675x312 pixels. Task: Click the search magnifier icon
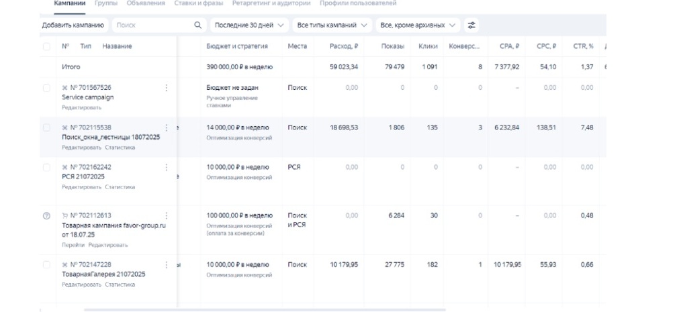tap(197, 25)
